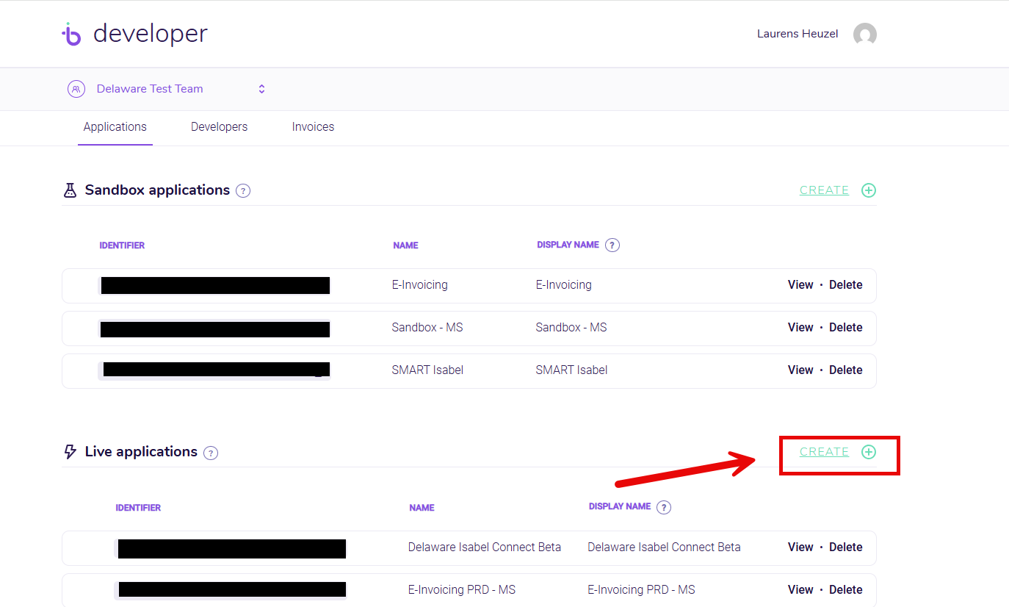View the Sandbox - MS application
The image size is (1009, 607).
(800, 328)
